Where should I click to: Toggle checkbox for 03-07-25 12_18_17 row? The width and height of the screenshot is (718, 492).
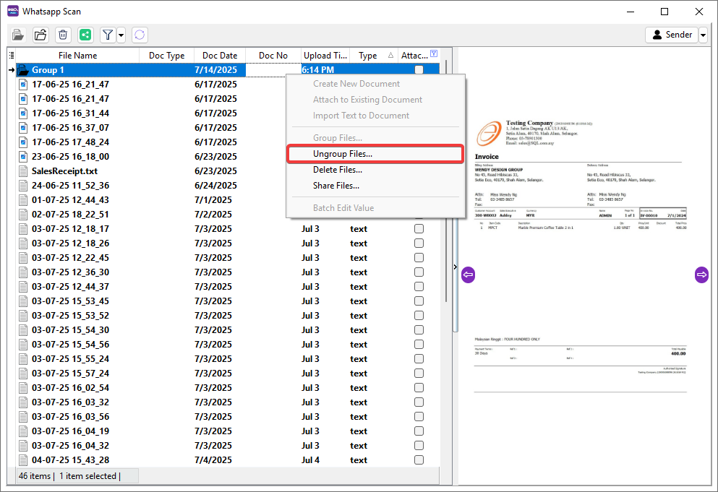coord(419,229)
